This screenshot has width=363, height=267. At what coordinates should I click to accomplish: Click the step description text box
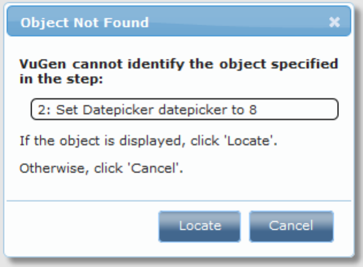pyautogui.click(x=184, y=110)
